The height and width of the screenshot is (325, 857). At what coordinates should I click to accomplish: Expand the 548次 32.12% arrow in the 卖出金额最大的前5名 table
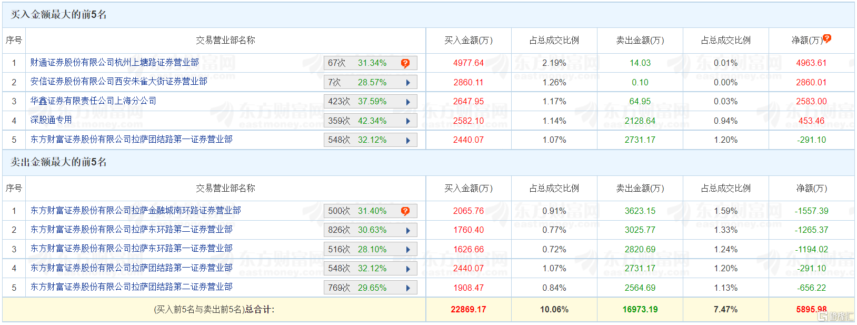point(408,269)
